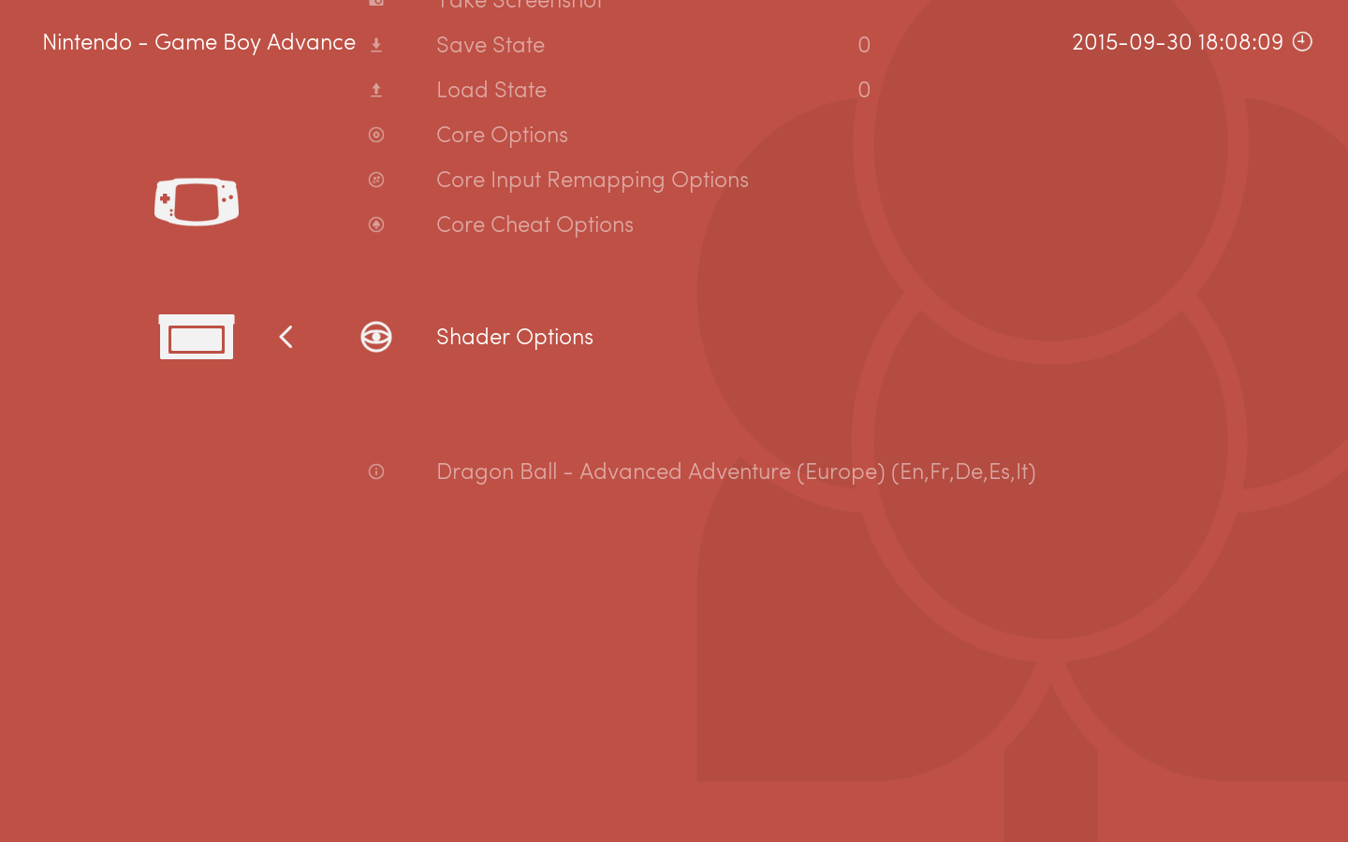Click the cartridge icon in sidebar

pyautogui.click(x=197, y=337)
